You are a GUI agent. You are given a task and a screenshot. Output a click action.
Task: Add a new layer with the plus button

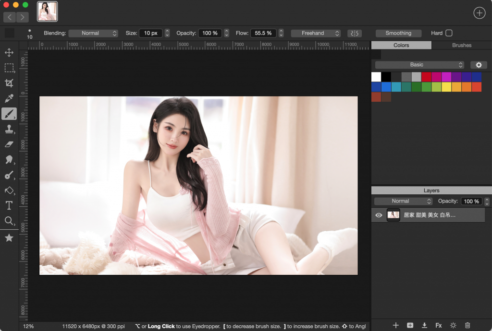click(x=395, y=325)
